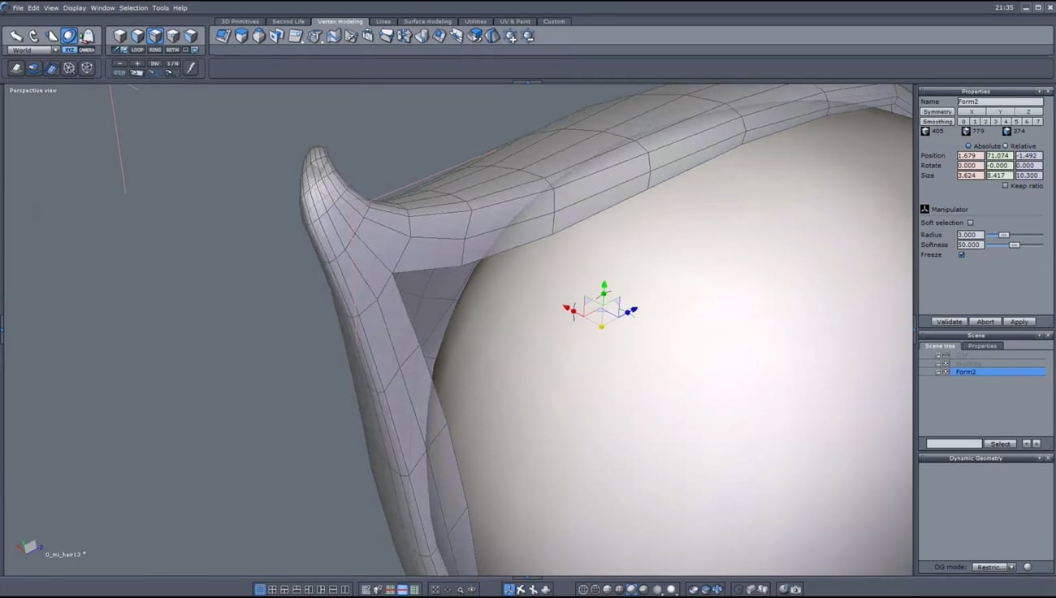Select the single-view zoom magnifier icon
Screen dimensions: 1056x598
[460, 589]
